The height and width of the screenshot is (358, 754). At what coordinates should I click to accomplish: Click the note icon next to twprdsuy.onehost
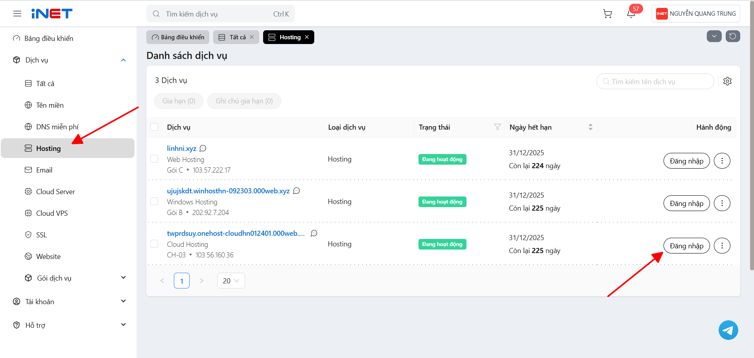(x=314, y=233)
